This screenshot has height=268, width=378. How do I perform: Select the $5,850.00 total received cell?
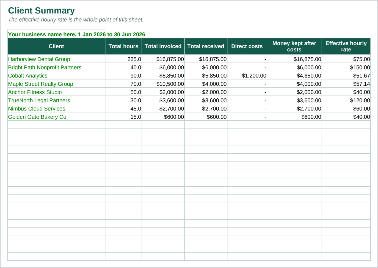[206, 76]
